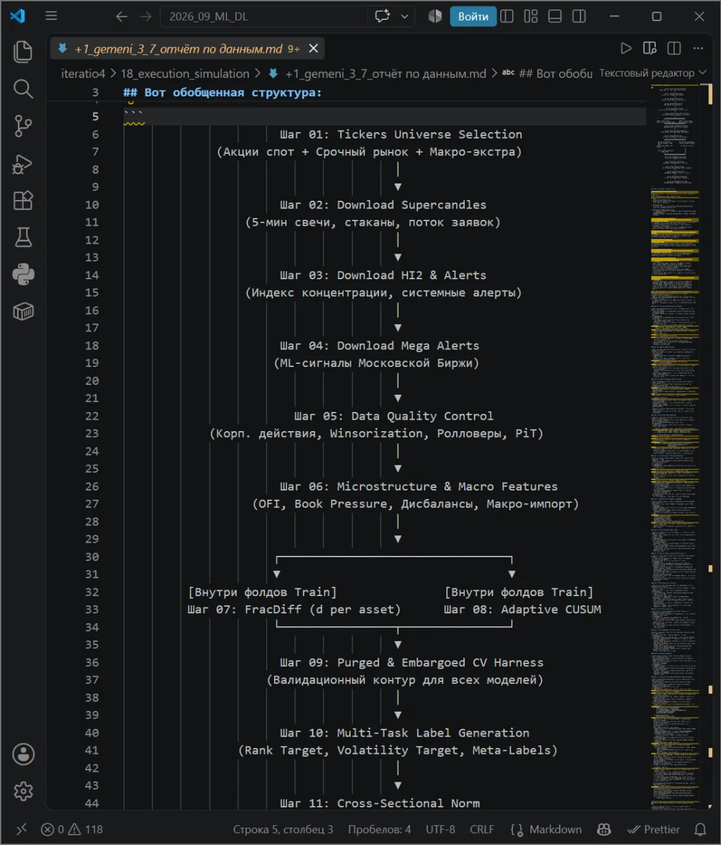The width and height of the screenshot is (721, 845).
Task: Open the cube icon view below Python
Action: [23, 311]
